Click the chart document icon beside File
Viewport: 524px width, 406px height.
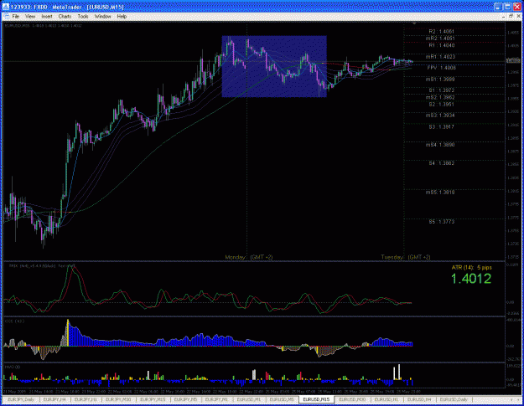6,17
